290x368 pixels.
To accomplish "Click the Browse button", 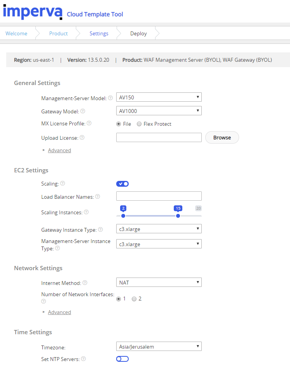I will tap(222, 137).
